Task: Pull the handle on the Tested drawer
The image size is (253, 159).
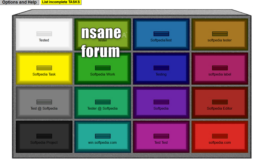Action: coord(44,34)
